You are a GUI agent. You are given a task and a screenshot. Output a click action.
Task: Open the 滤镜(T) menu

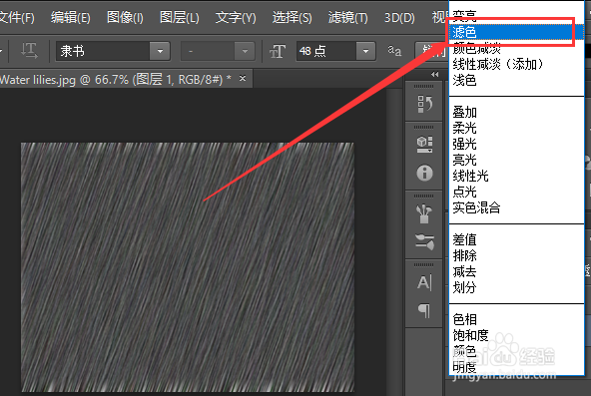point(347,17)
